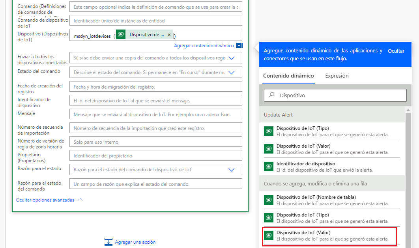
Task: Open the Razón para el estado dropdown
Action: pyautogui.click(x=232, y=170)
